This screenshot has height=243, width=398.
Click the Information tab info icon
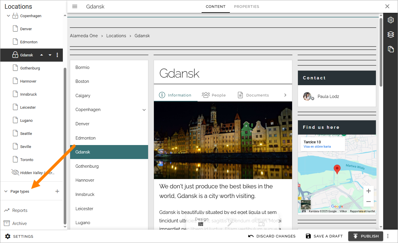pyautogui.click(x=162, y=95)
